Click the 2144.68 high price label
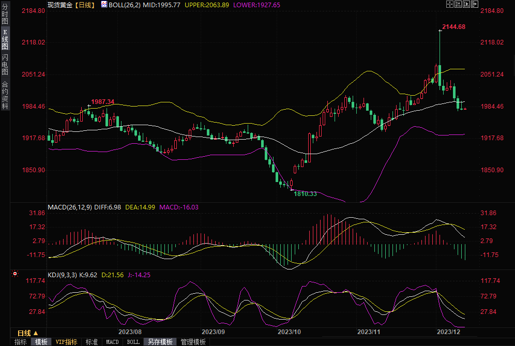Viewport: 515px width, 346px height. tap(453, 27)
